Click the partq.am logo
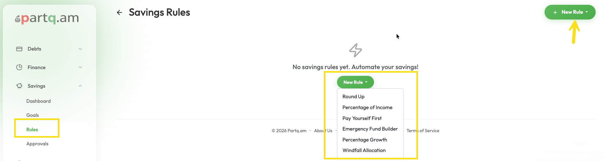 [47, 18]
